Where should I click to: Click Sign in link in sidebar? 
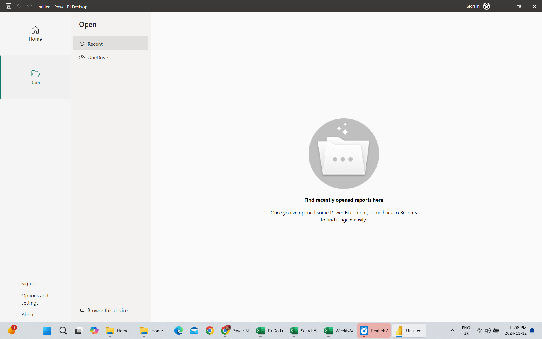29,283
